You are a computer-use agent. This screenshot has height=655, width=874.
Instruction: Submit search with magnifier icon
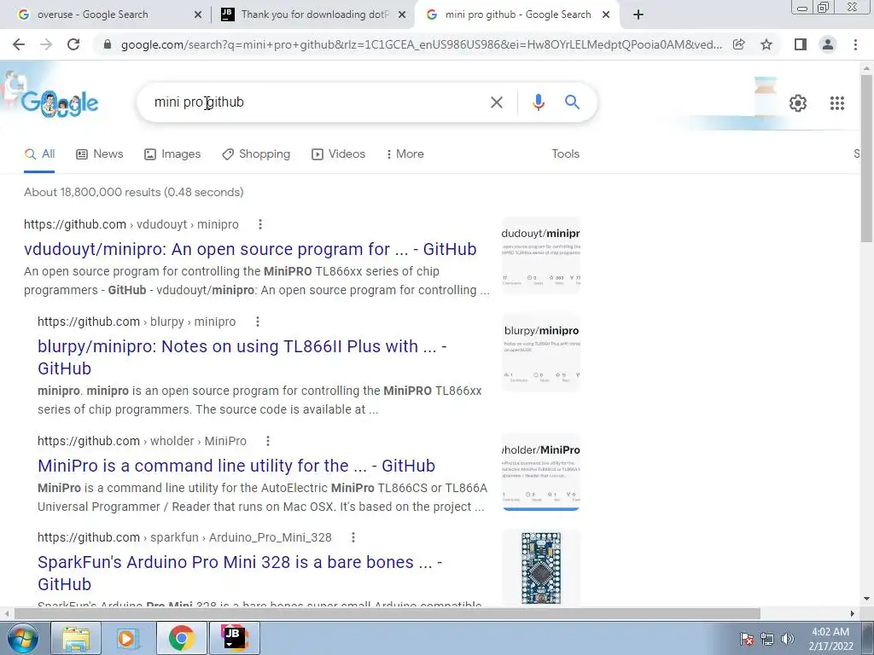click(572, 102)
